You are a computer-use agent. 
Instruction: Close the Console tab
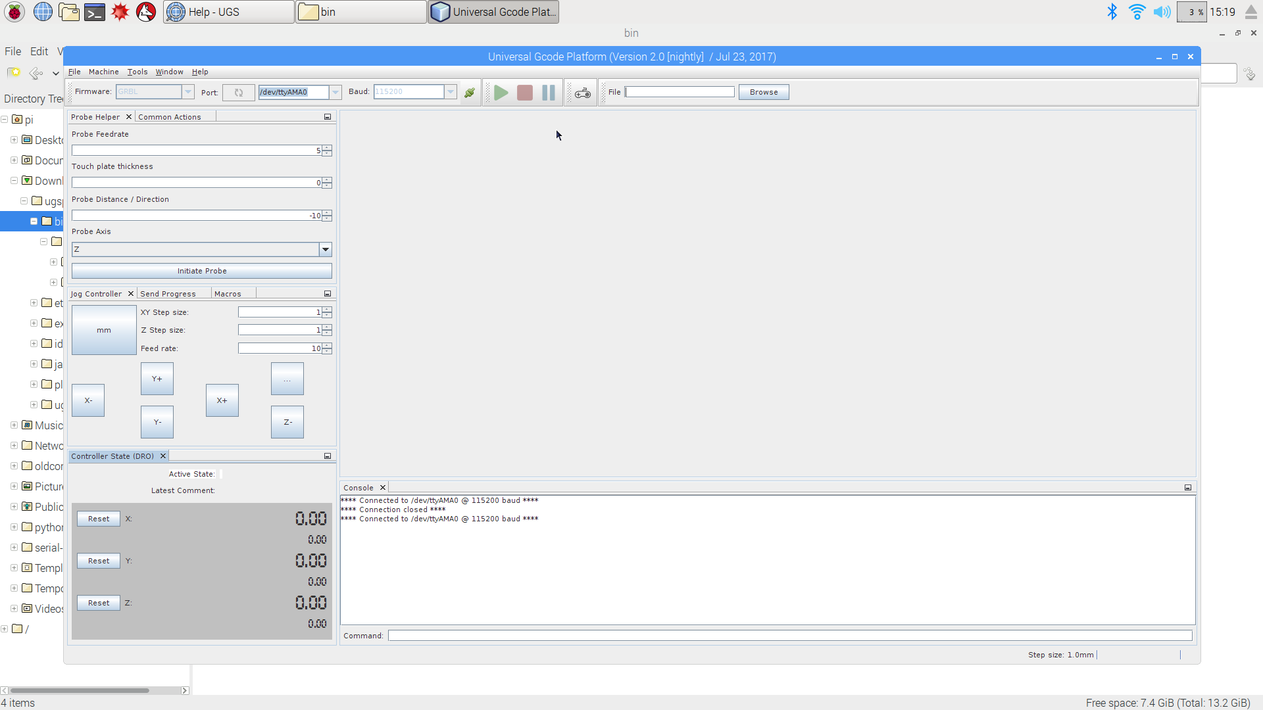(x=383, y=488)
